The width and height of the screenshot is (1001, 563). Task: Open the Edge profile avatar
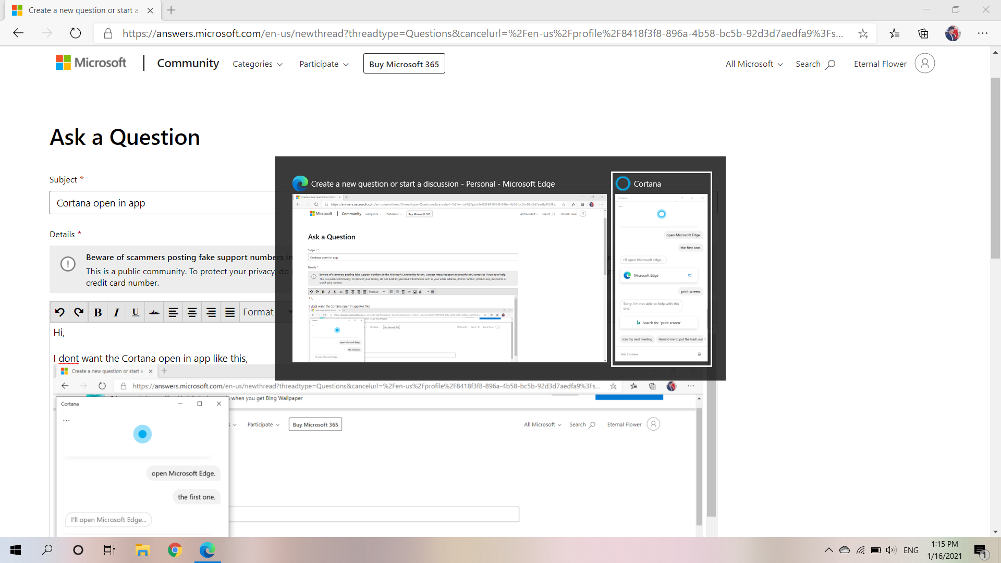tap(953, 33)
